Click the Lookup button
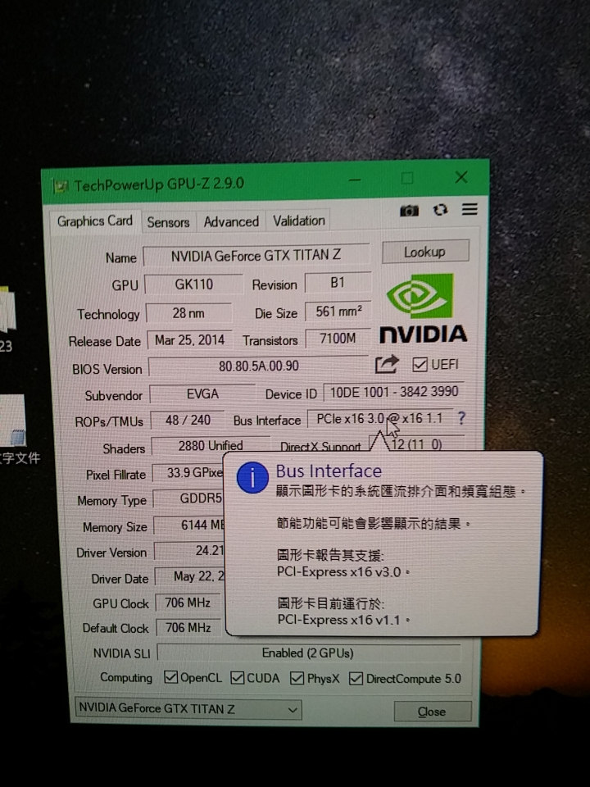Viewport: 590px width, 787px height. [425, 252]
